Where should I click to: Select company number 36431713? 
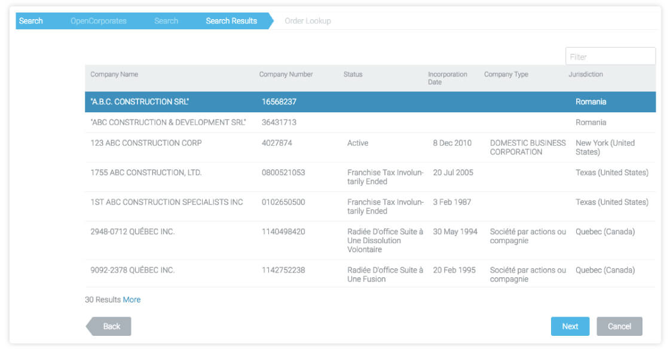(279, 122)
